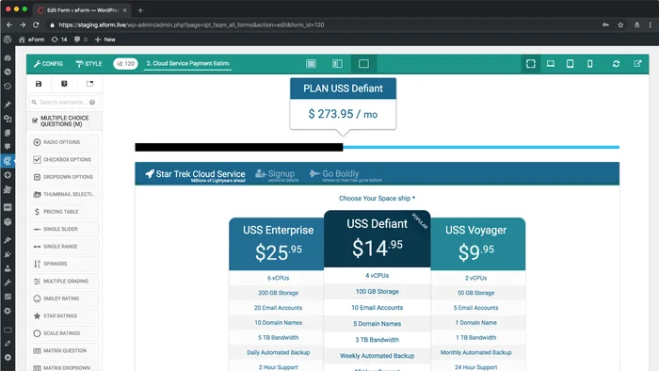Image resolution: width=659 pixels, height=371 pixels.
Task: Open a new browser tab
Action: click(x=140, y=10)
